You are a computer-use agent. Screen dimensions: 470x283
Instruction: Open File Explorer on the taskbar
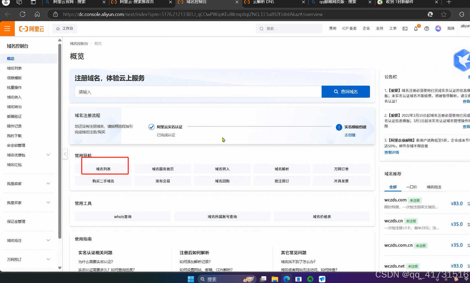[x=275, y=279]
